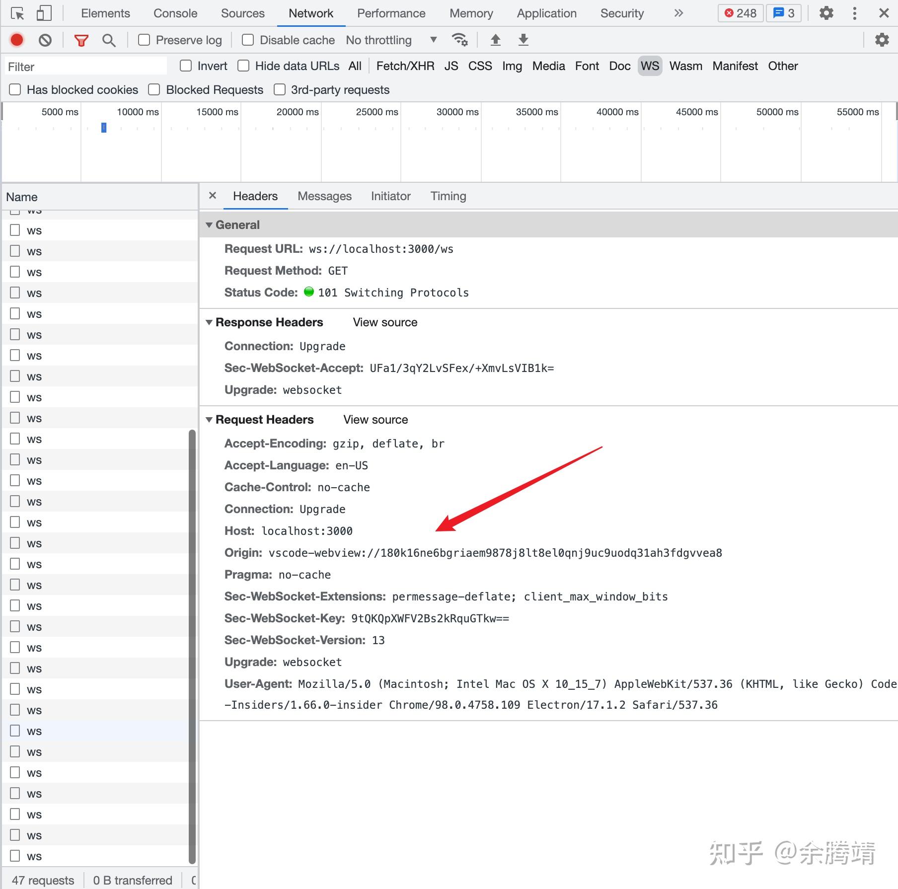Click the Filter input field
Screen dimensions: 898x889
pos(84,66)
